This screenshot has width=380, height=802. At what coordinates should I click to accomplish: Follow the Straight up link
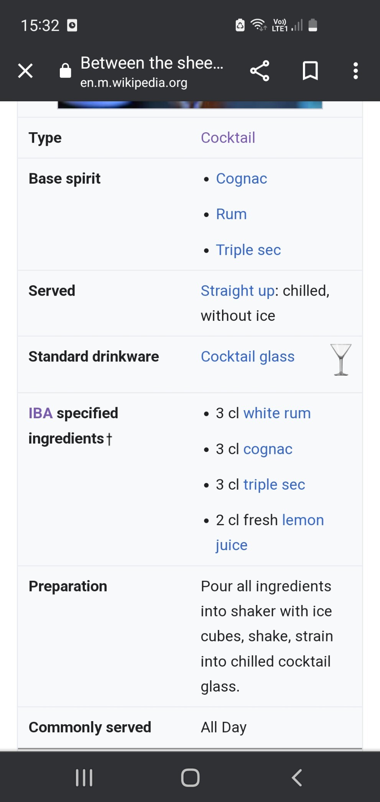pyautogui.click(x=238, y=291)
